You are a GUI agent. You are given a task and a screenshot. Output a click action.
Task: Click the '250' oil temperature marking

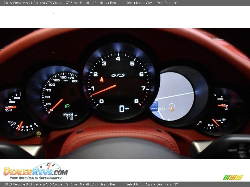pyautogui.click(x=17, y=98)
